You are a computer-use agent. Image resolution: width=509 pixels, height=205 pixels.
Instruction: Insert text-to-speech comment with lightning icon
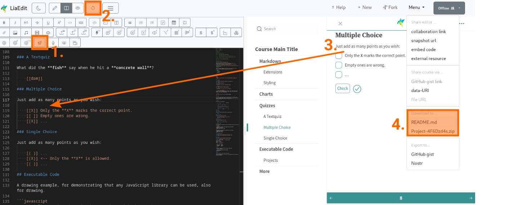pyautogui.click(x=97, y=33)
